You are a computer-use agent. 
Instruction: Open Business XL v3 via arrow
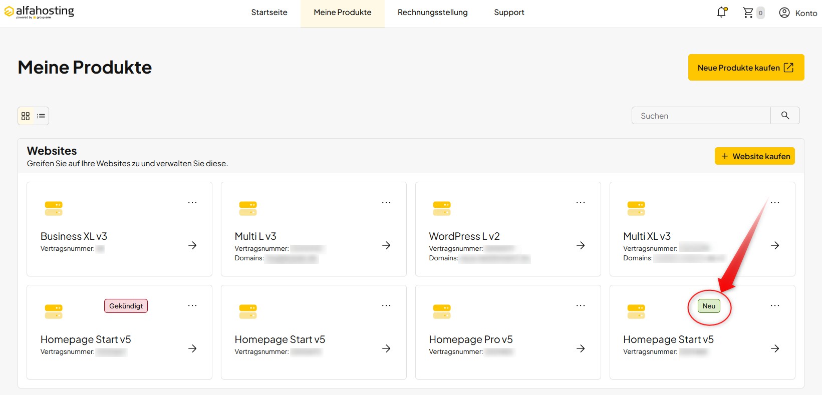point(192,245)
